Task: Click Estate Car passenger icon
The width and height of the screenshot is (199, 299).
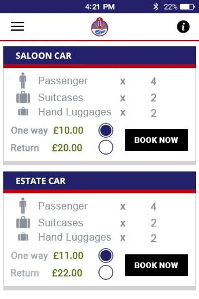Action: point(23,206)
